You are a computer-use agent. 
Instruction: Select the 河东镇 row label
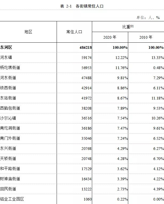tap(6, 57)
